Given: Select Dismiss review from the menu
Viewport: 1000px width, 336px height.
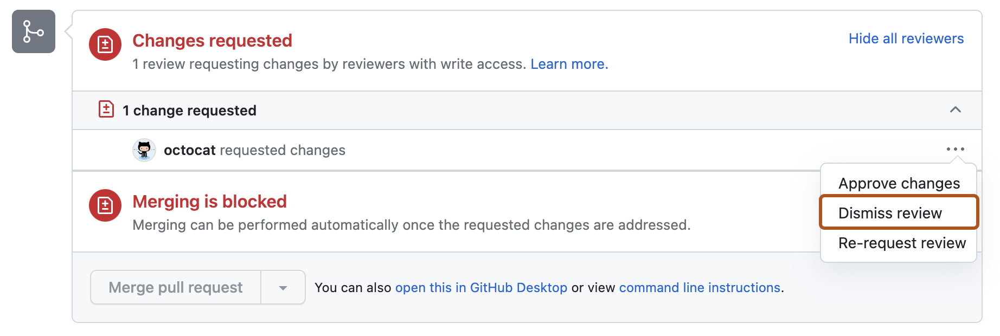Looking at the screenshot, I should [x=889, y=212].
